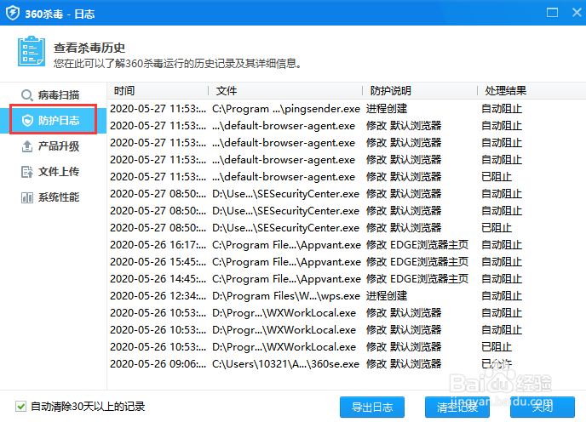The width and height of the screenshot is (586, 422).
Task: Sort by the 时间 column header
Action: [x=158, y=90]
